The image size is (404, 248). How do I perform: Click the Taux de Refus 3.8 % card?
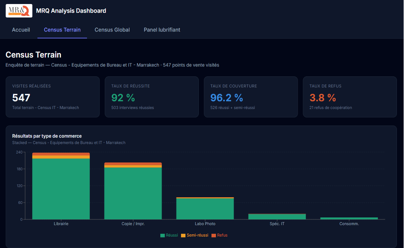coord(350,97)
